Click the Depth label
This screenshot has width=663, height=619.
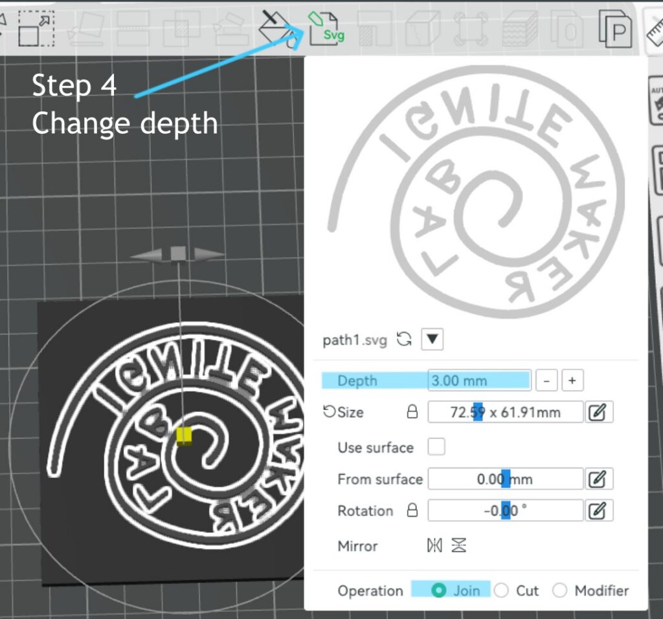click(x=357, y=381)
